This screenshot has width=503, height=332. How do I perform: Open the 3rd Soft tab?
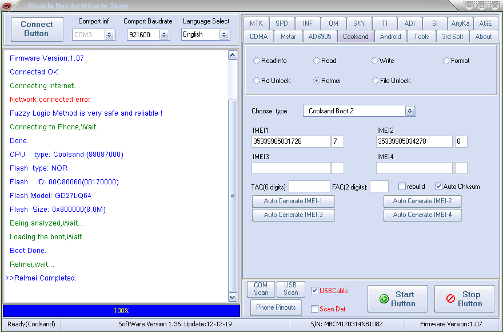point(452,37)
